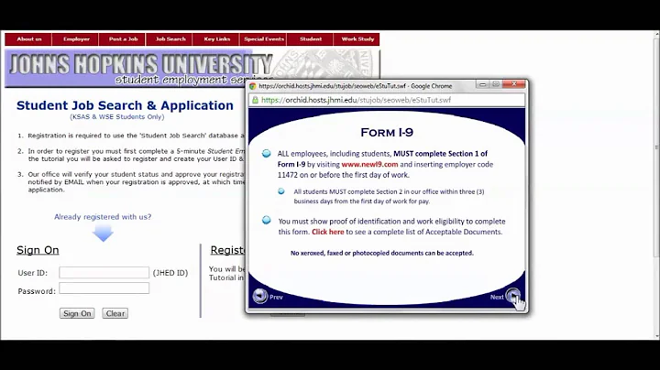Open the Student menu

tap(311, 39)
